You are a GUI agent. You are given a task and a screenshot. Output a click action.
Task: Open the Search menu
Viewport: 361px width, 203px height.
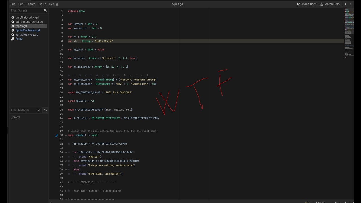(31, 4)
